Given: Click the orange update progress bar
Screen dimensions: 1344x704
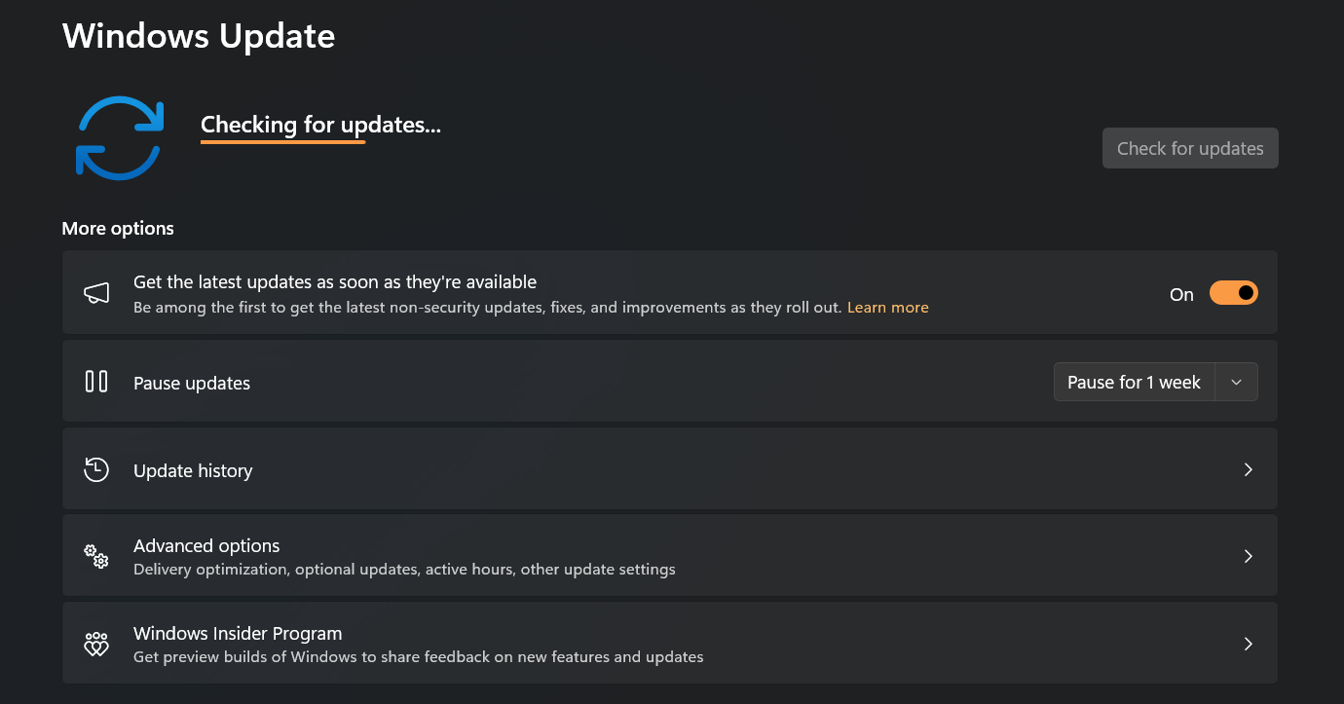Looking at the screenshot, I should [x=282, y=142].
